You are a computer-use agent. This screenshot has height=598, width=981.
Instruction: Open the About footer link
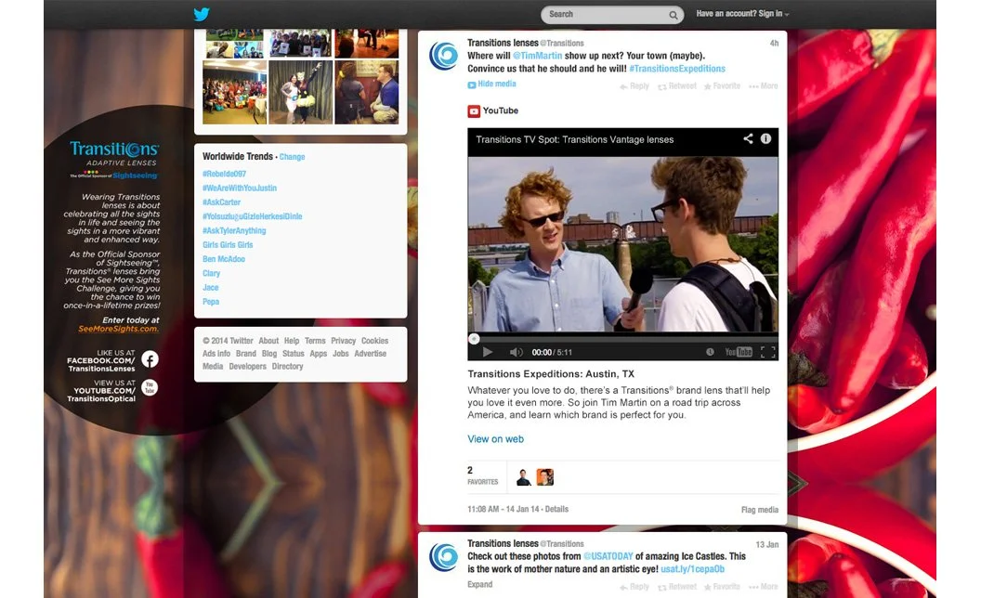click(268, 341)
